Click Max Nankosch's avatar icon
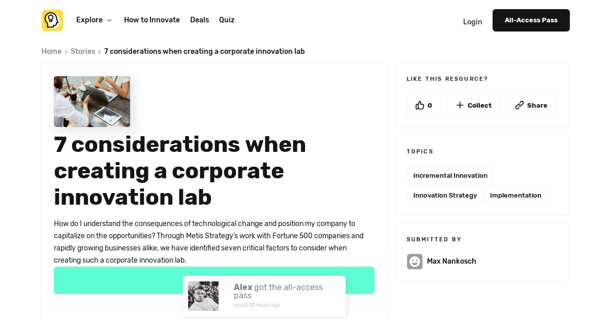610x319 pixels. point(415,261)
